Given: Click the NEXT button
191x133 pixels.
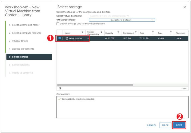Looking at the screenshot, I should 179,125.
